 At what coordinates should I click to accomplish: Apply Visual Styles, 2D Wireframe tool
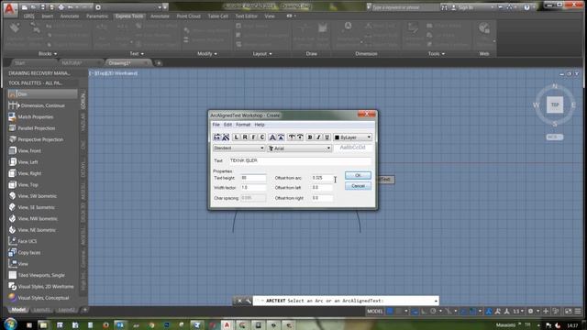point(42,287)
